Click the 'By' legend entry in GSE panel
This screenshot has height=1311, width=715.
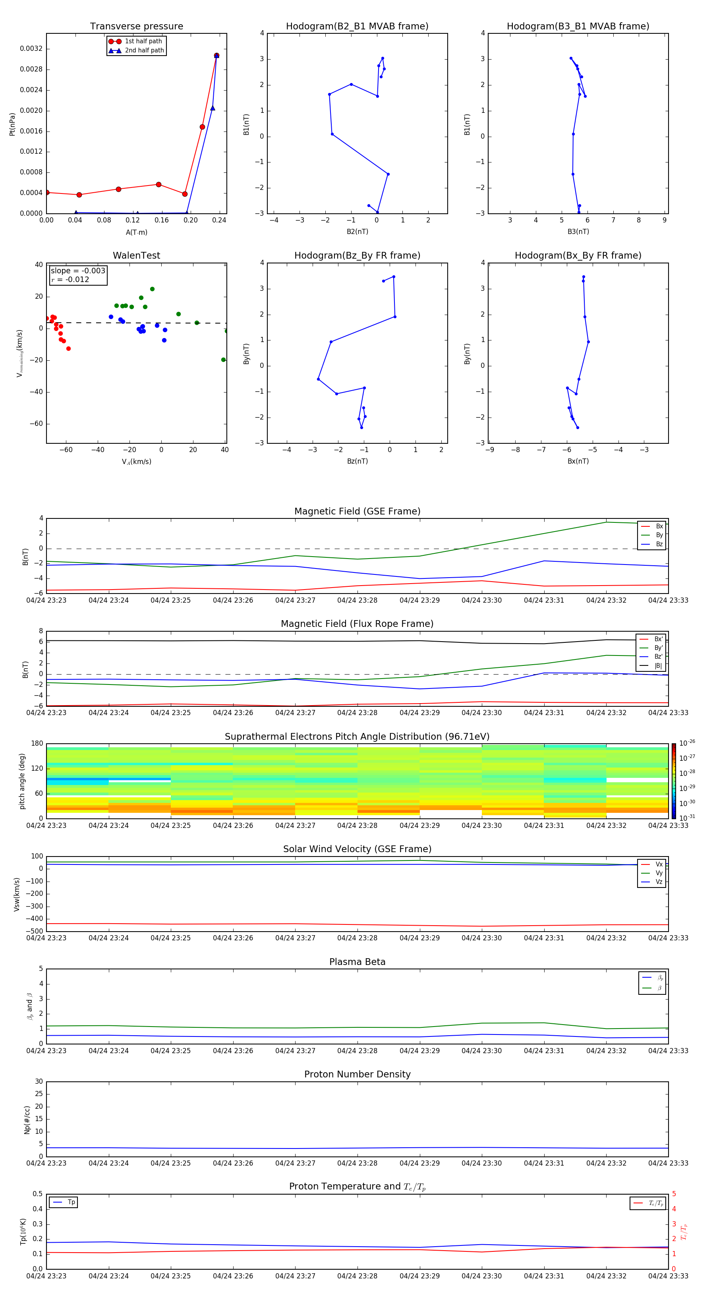pyautogui.click(x=652, y=535)
